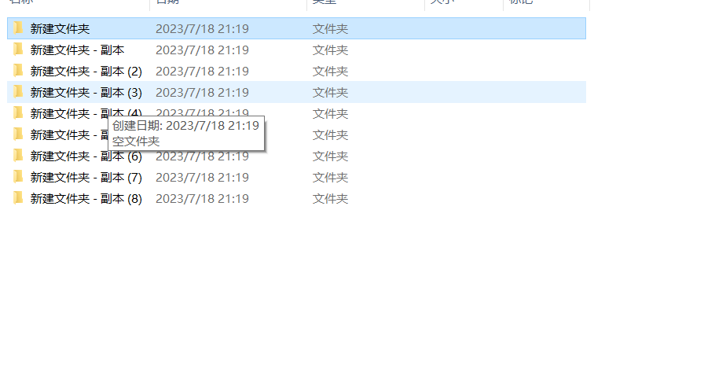Click the date cell of the first 新建文件夹
704x368 pixels.
[x=202, y=29]
